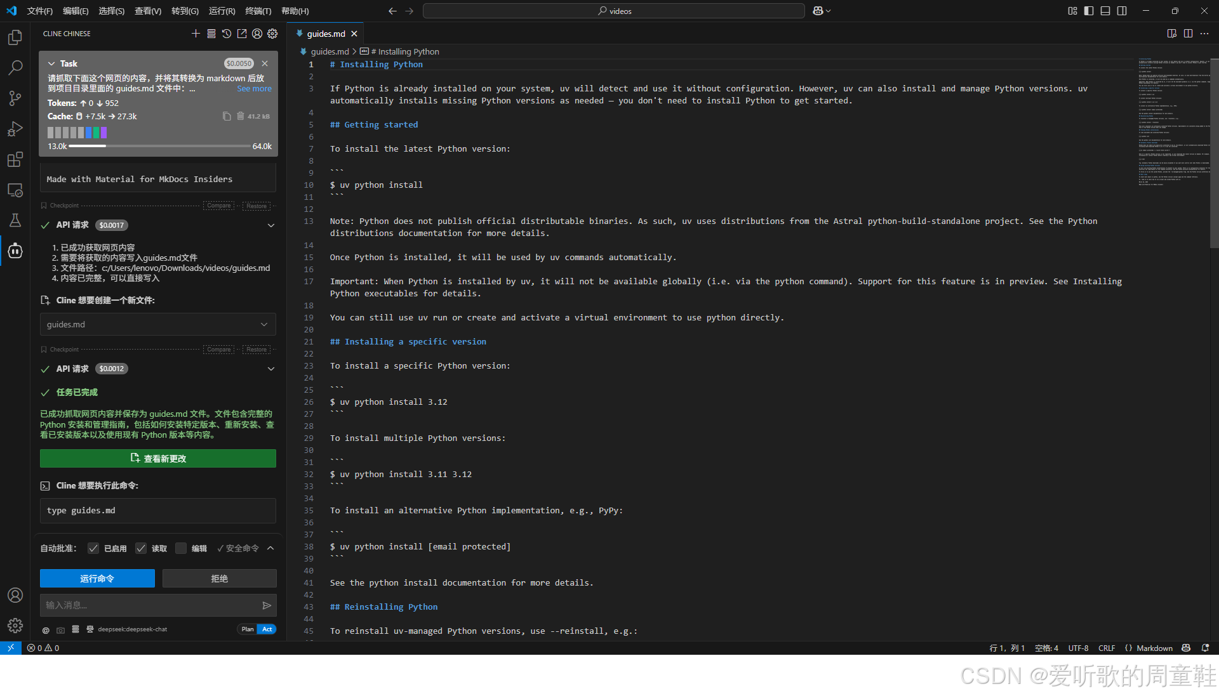
Task: Open the deepseek:deepseek-chat model selector
Action: click(x=132, y=629)
